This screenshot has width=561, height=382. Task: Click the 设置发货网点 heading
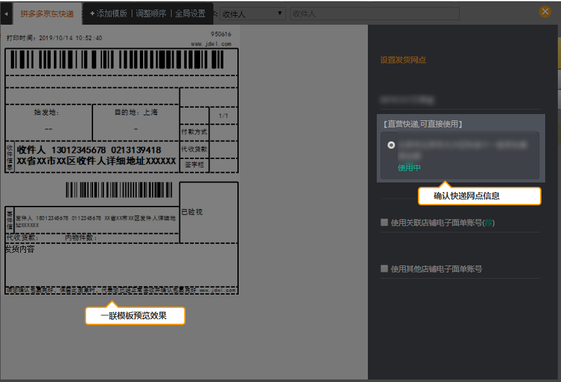(x=403, y=60)
